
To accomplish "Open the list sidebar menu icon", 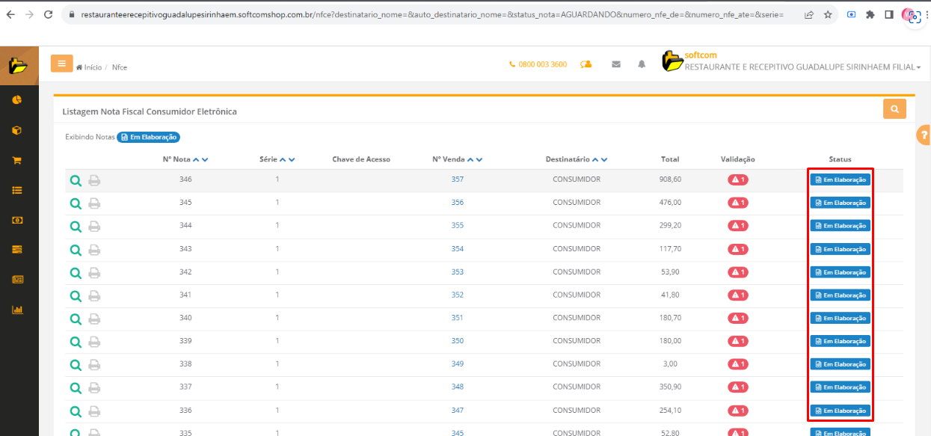I will click(x=16, y=190).
